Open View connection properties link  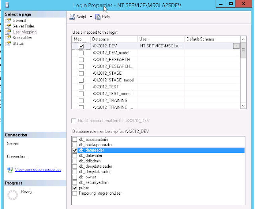pos(38,169)
